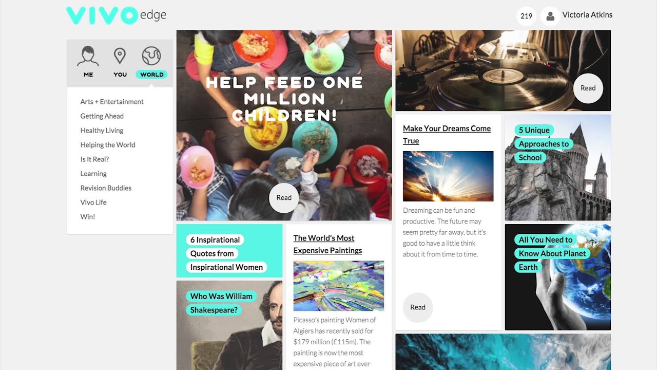Open the Is It Real? category

94,159
